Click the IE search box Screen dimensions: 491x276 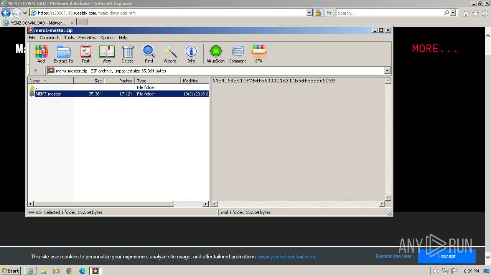click(x=390, y=13)
